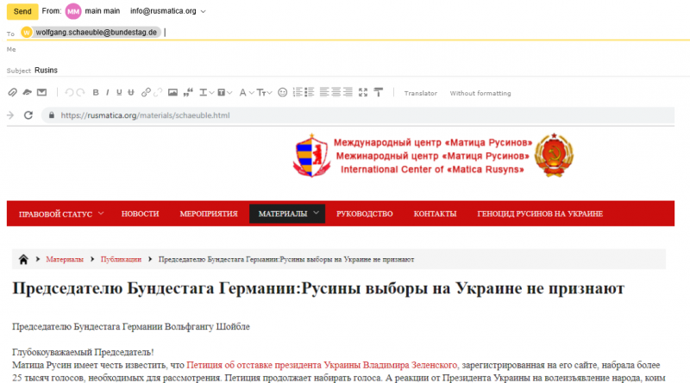Open the МЕРОПРИЯТИЯ menu item
Image resolution: width=690 pixels, height=383 pixels.
(x=209, y=214)
